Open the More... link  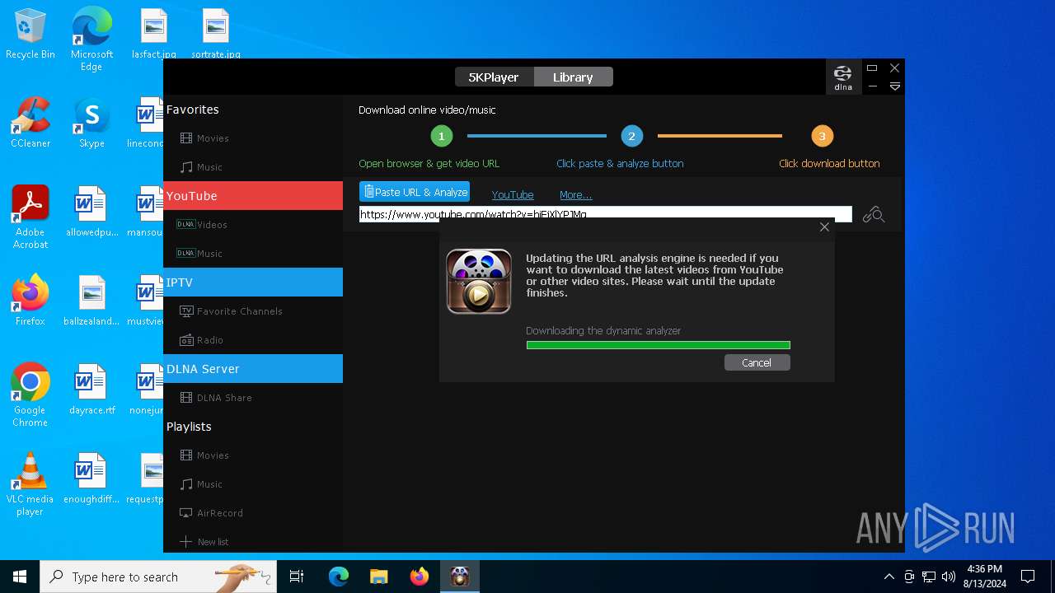tap(575, 195)
